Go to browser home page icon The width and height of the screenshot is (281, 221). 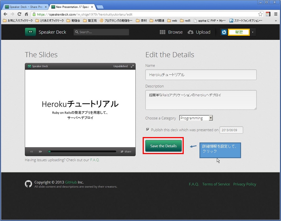pos(26,14)
